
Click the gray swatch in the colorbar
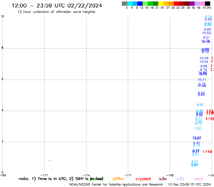click(125, 3)
